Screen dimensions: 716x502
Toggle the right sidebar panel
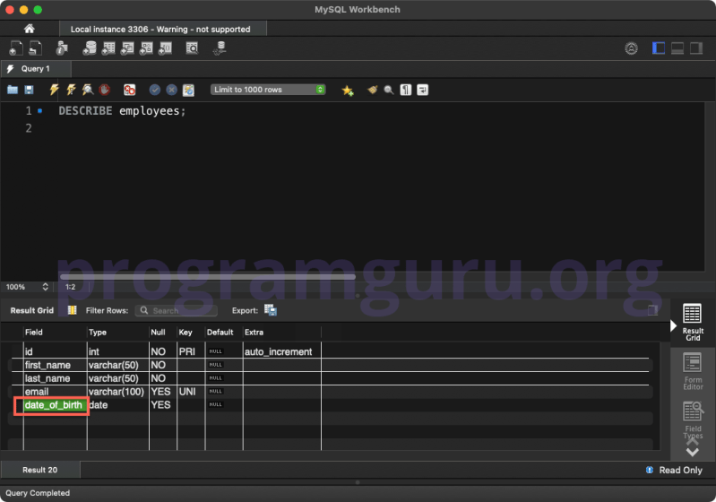(696, 48)
